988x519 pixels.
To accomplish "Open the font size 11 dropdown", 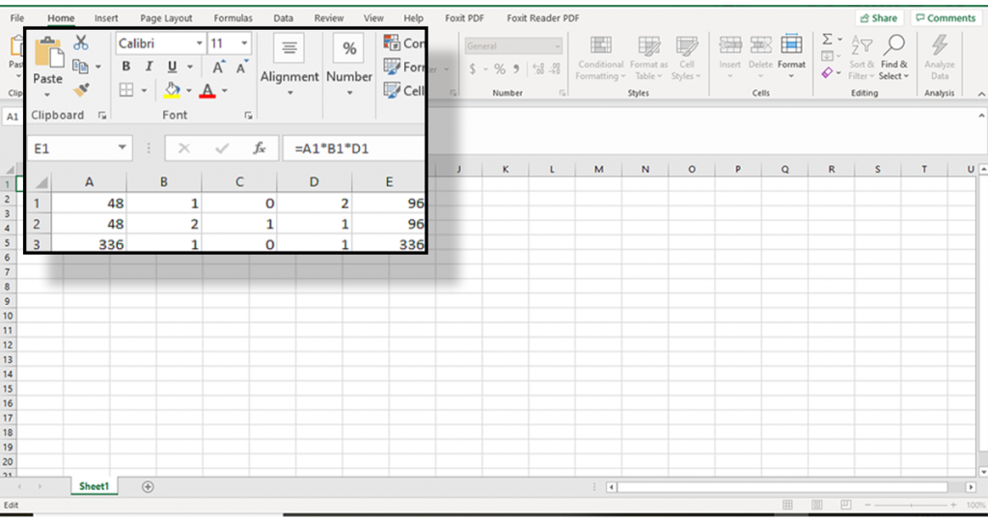I will click(244, 43).
